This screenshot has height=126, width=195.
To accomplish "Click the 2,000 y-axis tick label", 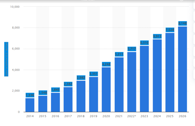I will point(16,91).
